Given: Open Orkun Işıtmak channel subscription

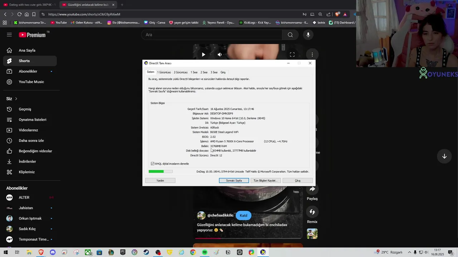Looking at the screenshot, I should click(30, 218).
